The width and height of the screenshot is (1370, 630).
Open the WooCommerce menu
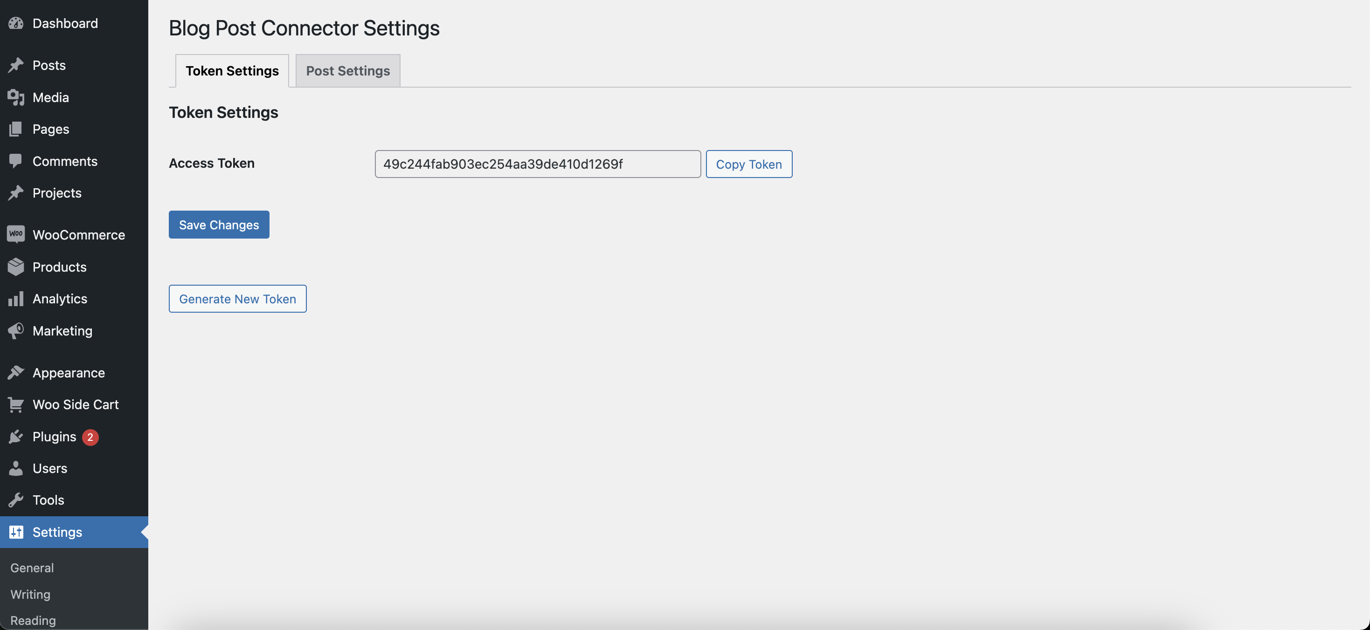tap(74, 234)
